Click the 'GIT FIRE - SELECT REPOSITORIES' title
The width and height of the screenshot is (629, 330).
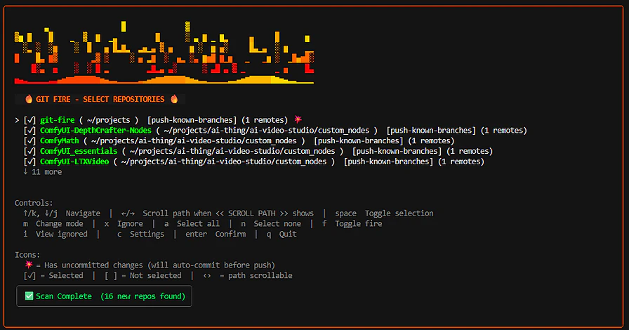tap(100, 99)
